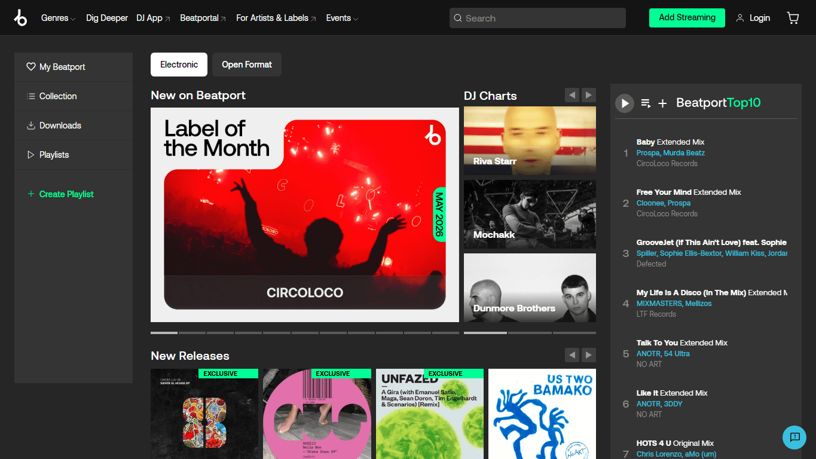
Task: Play the Beatport Top 10 chart
Action: pos(624,103)
